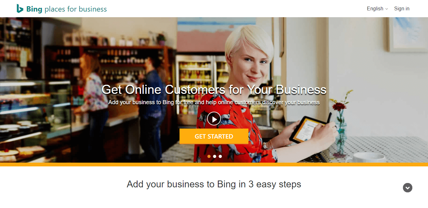Open the English language dropdown

378,9
